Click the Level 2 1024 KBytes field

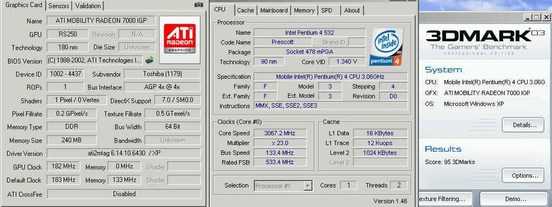380,153
